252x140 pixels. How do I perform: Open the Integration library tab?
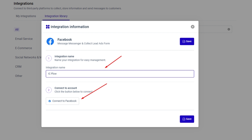click(56, 16)
